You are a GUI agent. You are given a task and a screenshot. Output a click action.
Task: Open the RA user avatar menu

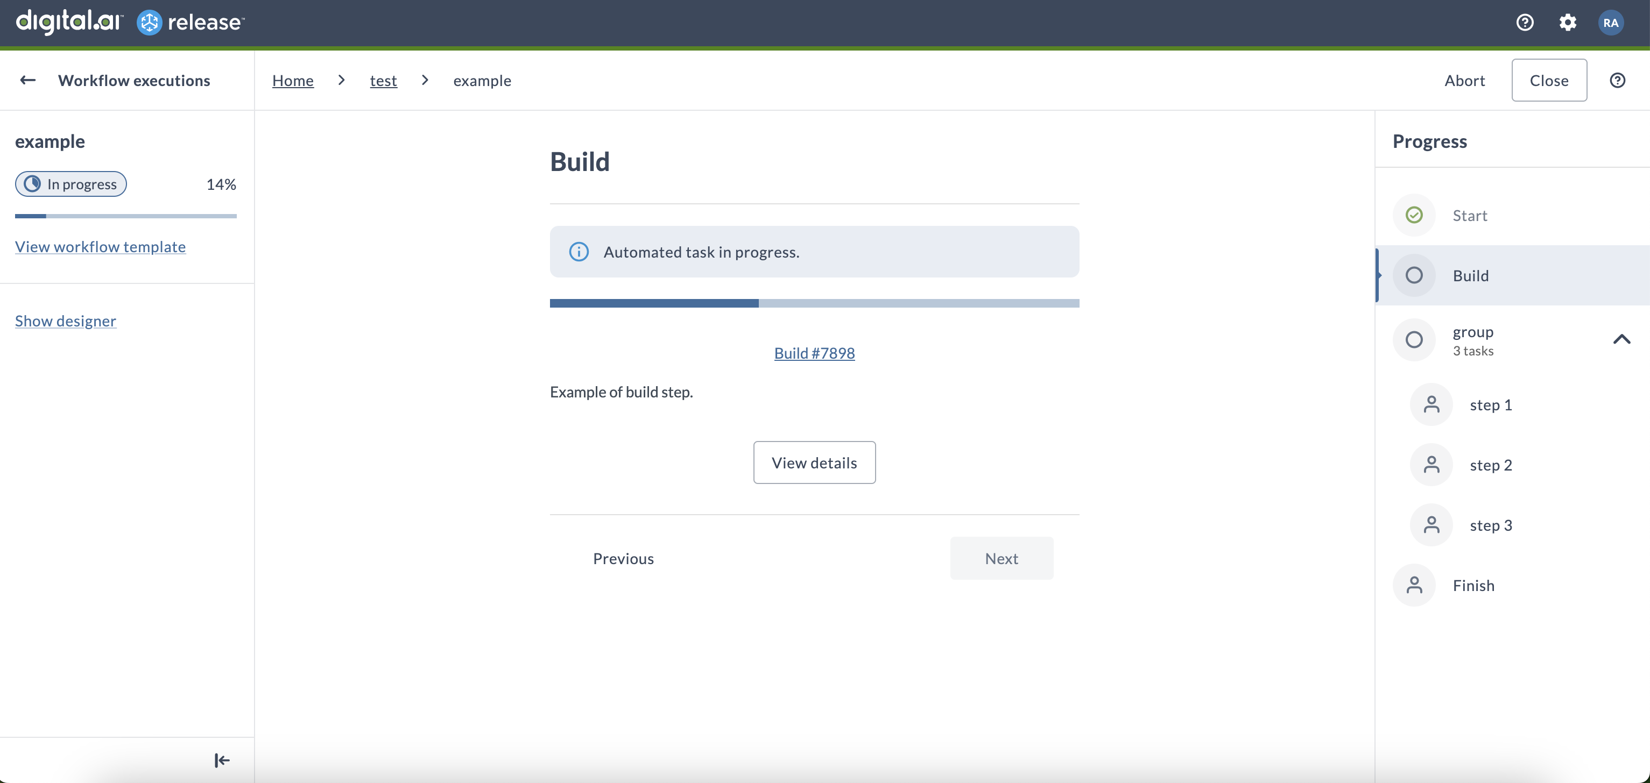click(x=1610, y=23)
